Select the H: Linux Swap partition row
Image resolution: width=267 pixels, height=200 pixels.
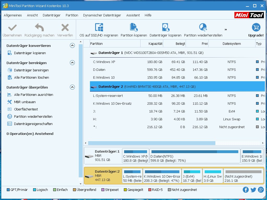click(x=177, y=119)
